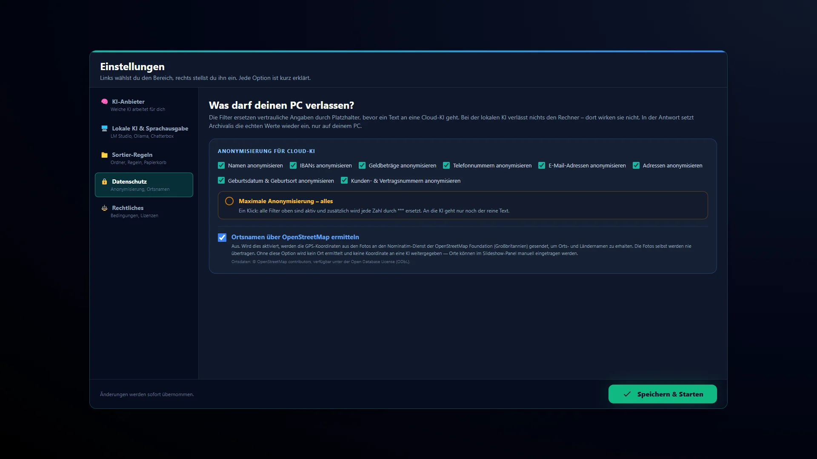Click the computer icon beside Lokale KI & Sprachausgabe

coord(104,128)
